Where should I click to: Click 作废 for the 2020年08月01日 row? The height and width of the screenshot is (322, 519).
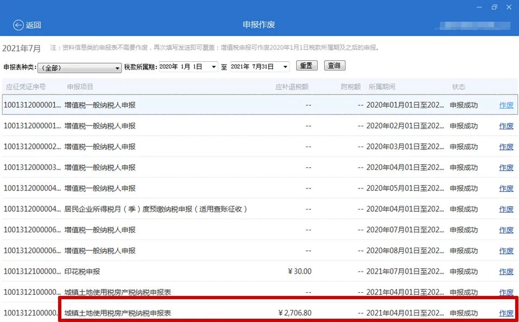(x=506, y=251)
